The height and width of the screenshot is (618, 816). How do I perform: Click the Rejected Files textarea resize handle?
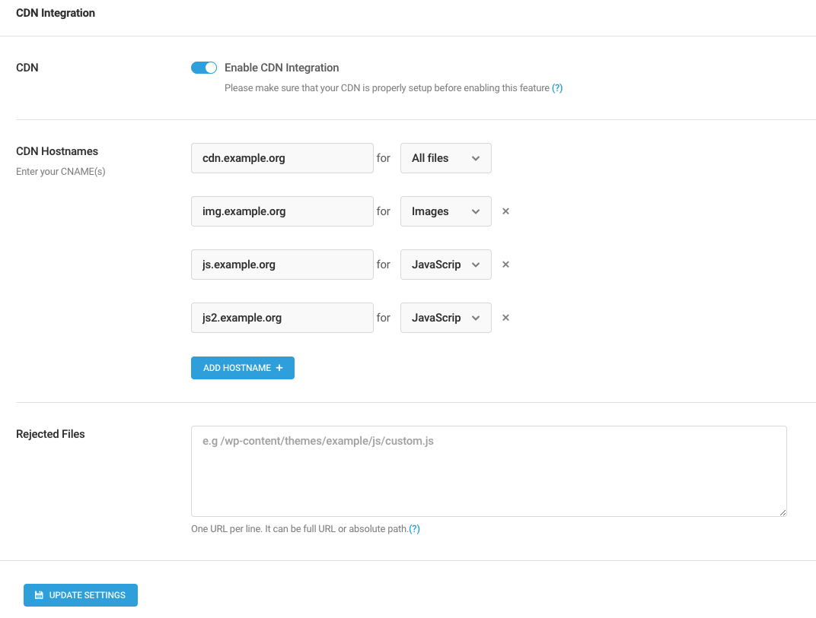(x=783, y=512)
